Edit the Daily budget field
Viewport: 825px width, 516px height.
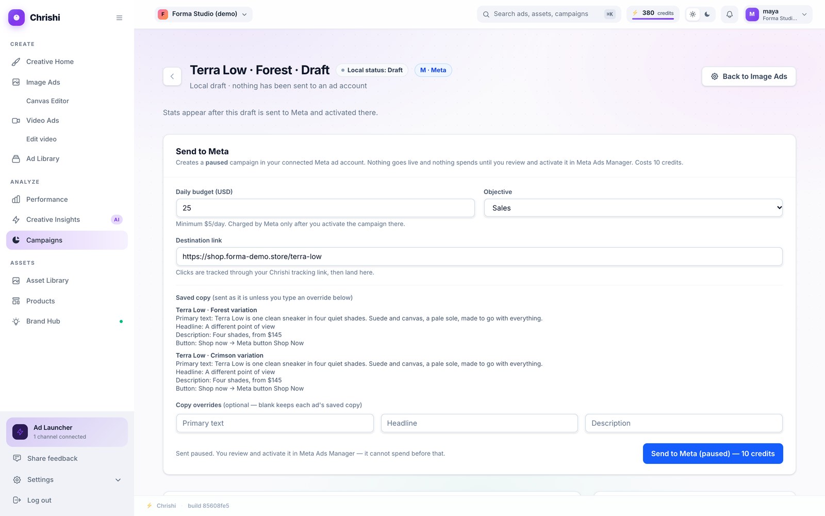pyautogui.click(x=325, y=208)
